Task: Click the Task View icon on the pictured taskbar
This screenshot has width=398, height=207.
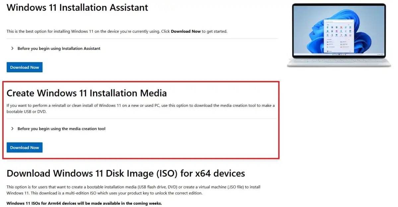Action: 337,54
